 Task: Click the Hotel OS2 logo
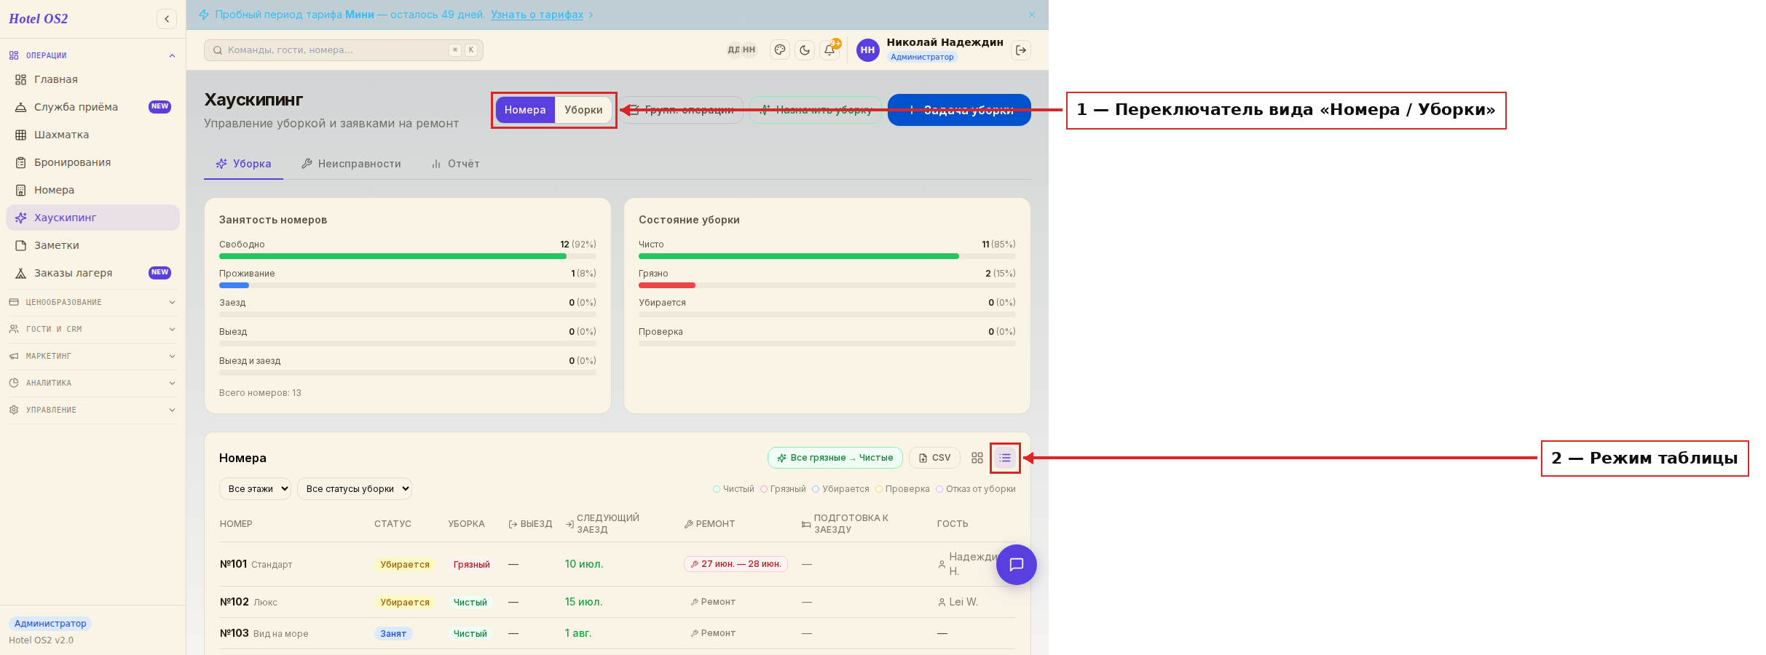point(39,19)
